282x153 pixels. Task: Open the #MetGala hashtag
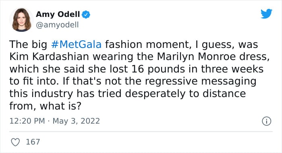[76, 44]
